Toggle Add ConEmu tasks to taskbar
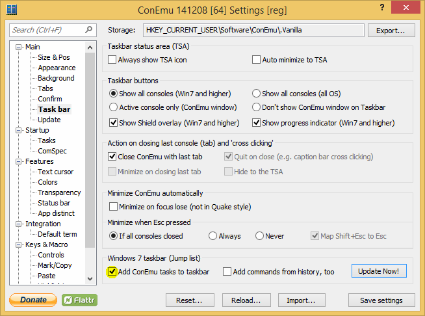This screenshot has height=316, width=425. [113, 271]
